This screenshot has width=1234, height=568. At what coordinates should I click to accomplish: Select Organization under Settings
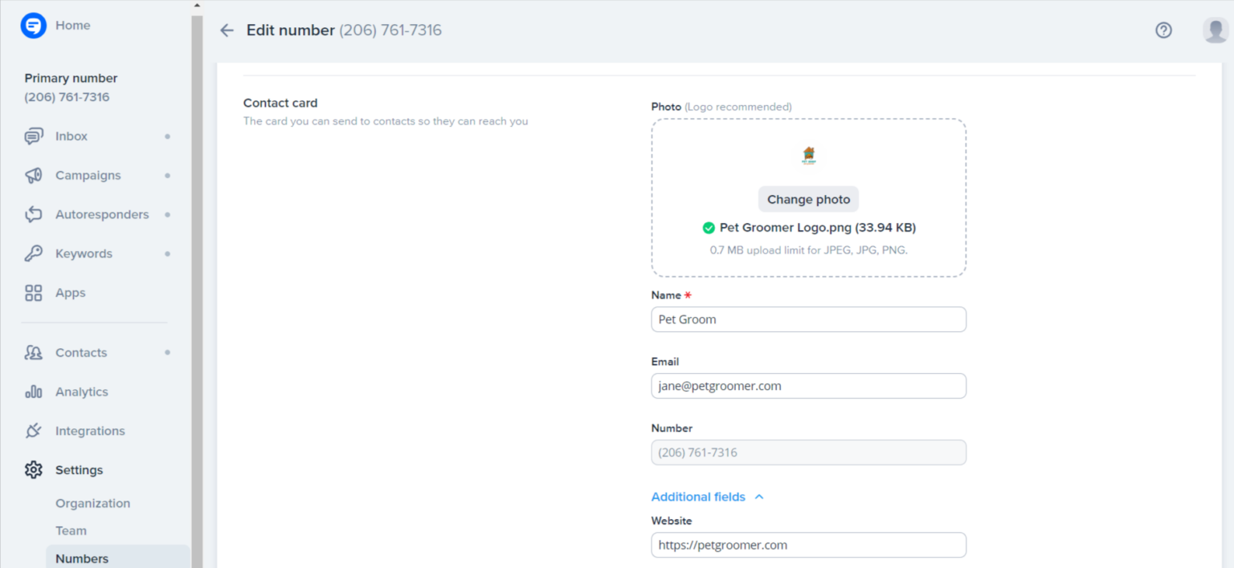click(x=92, y=504)
